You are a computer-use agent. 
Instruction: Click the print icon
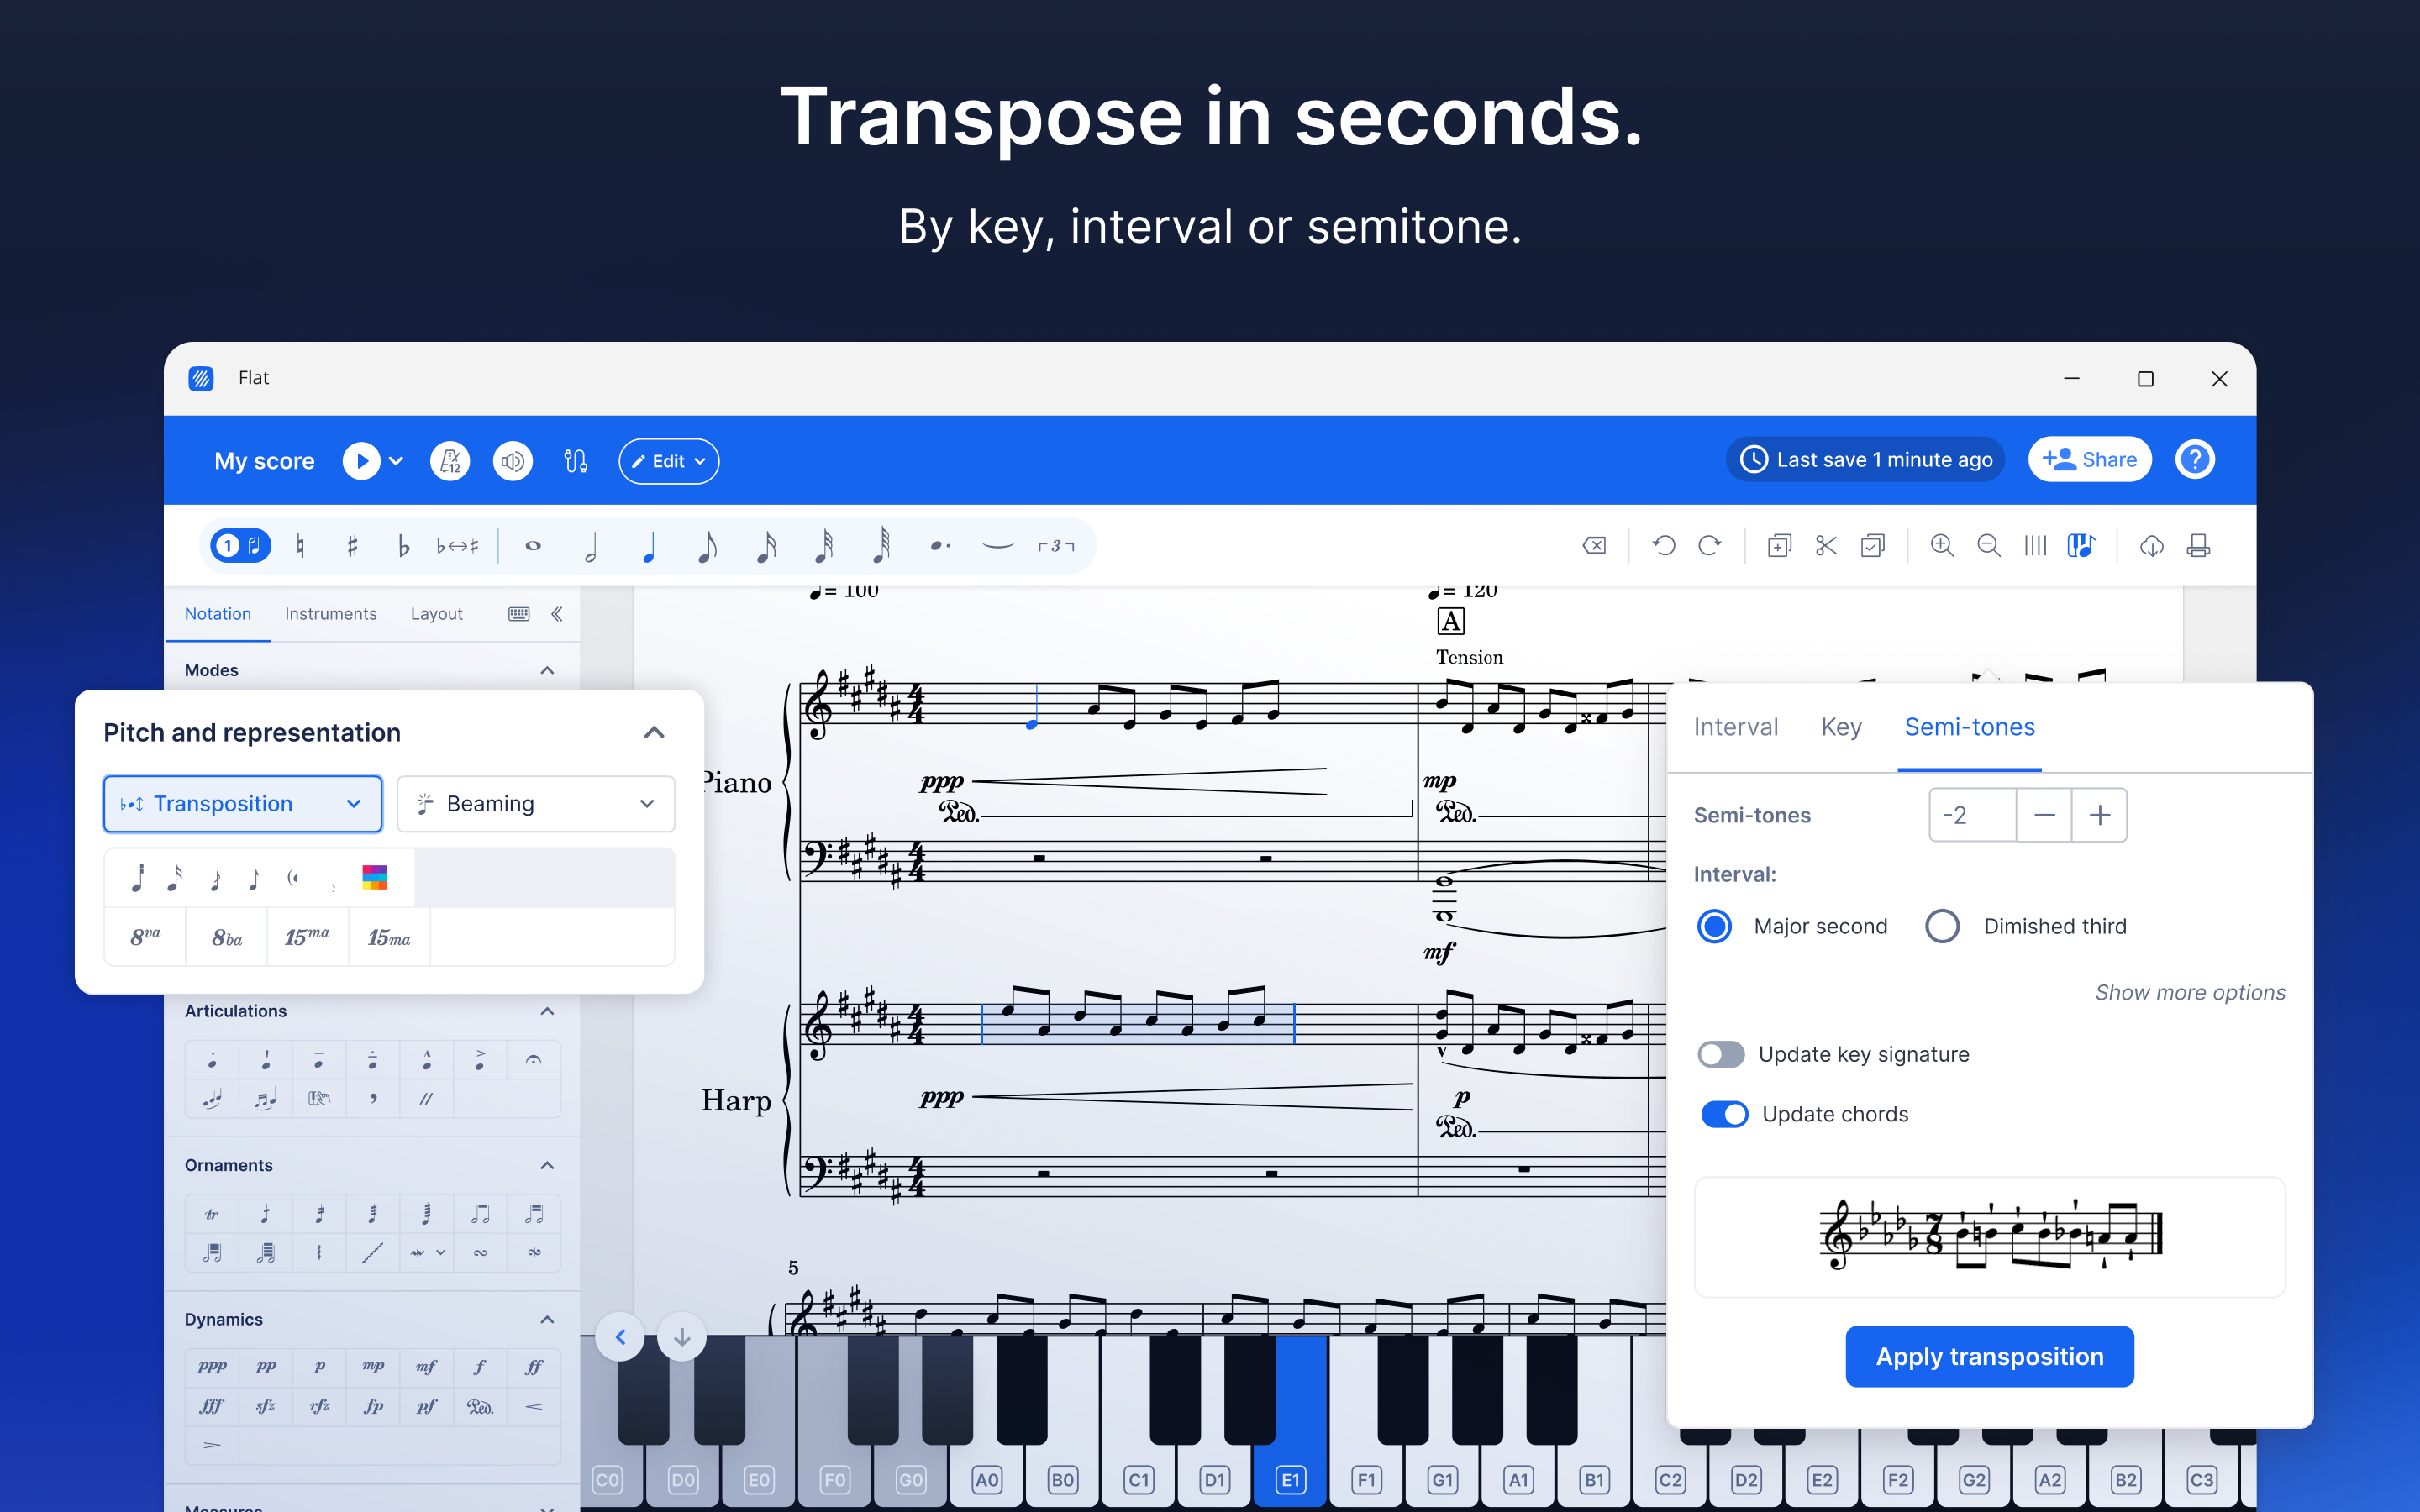[x=2198, y=546]
